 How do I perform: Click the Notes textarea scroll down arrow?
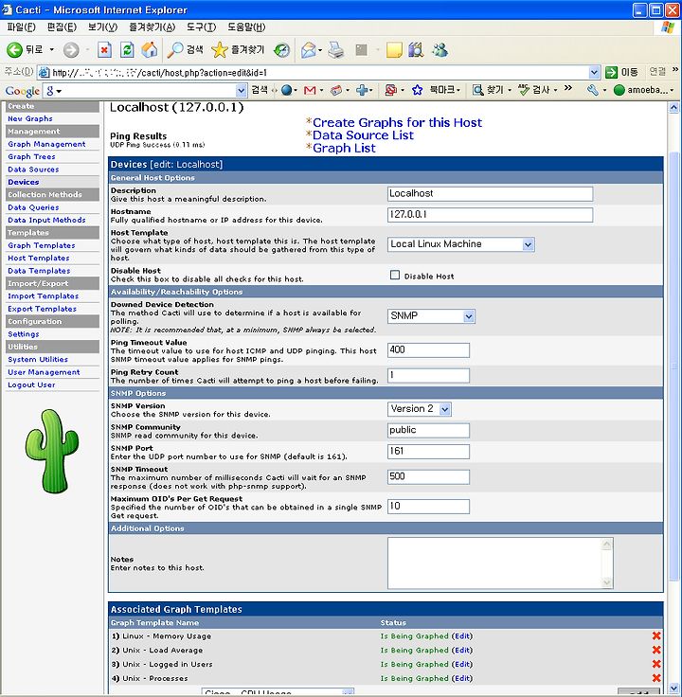pos(606,582)
